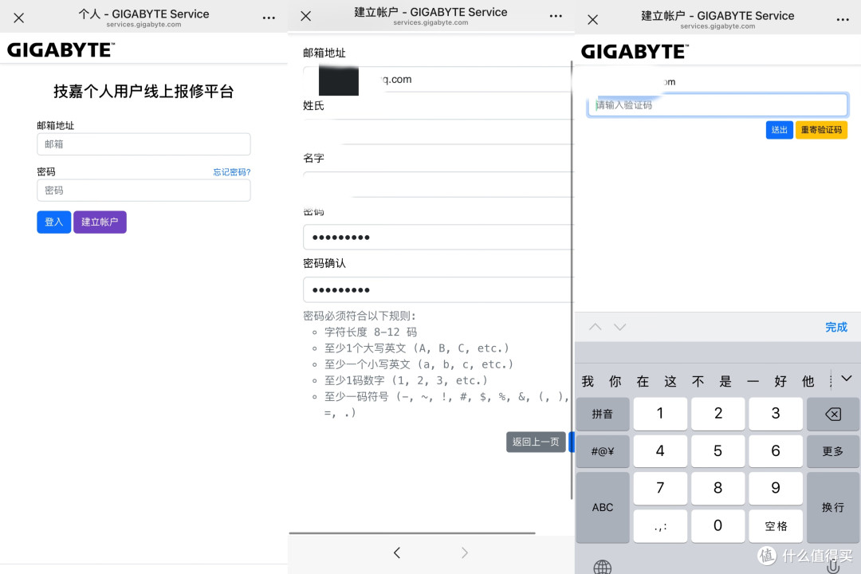Focus the 邮箱 email field on the login page
This screenshot has width=861, height=574.
pyautogui.click(x=143, y=144)
